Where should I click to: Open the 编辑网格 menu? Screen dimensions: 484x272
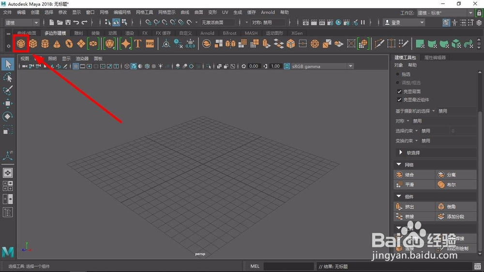coord(122,13)
